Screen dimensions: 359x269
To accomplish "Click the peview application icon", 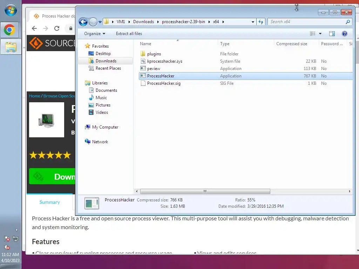I will 143,68.
